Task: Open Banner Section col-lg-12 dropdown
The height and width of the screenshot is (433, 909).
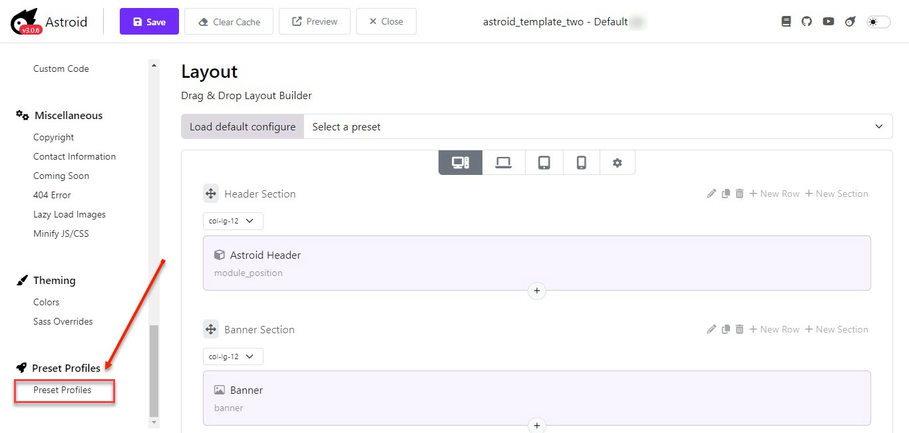Action: tap(233, 357)
